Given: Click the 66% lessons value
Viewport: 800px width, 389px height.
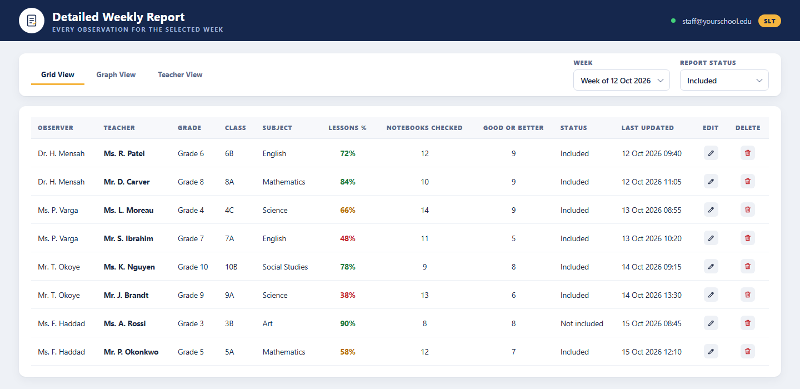Looking at the screenshot, I should point(348,210).
